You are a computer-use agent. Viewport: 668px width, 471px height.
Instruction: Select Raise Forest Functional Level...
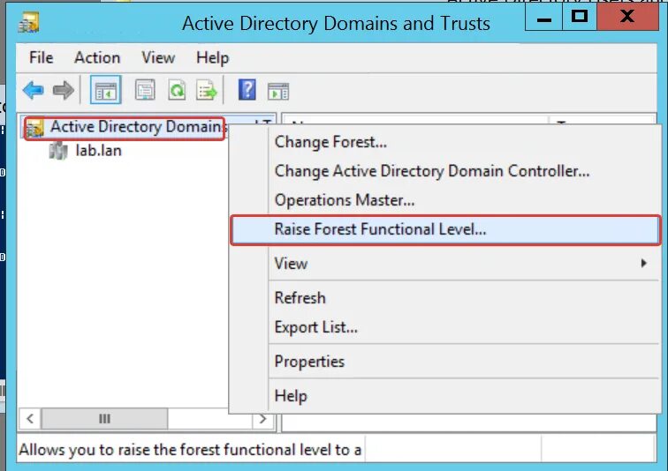pos(445,229)
